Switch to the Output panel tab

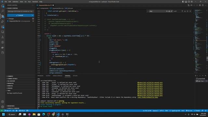point(48,76)
